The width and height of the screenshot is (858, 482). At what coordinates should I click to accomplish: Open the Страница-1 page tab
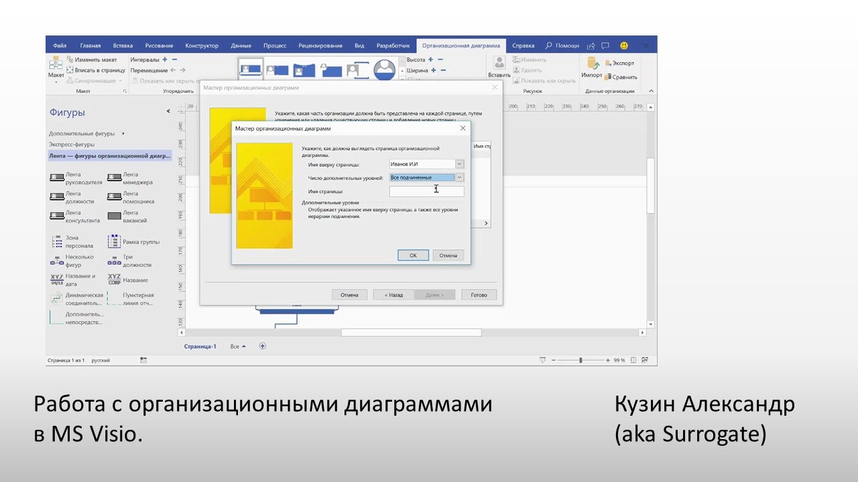(x=200, y=347)
